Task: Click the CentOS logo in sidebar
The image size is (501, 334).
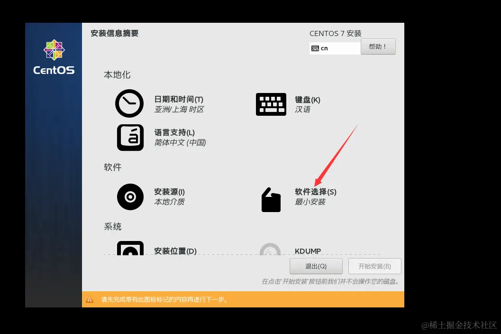Action: [x=54, y=57]
